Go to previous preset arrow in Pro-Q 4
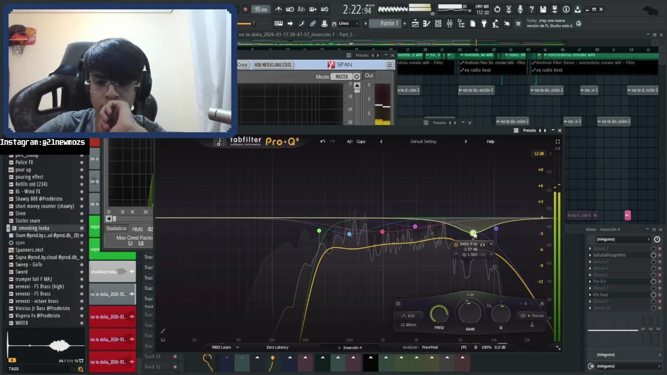 point(381,142)
